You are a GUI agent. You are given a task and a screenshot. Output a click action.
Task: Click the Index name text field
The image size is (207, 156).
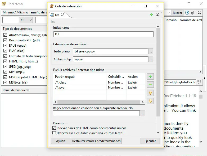click(103, 34)
